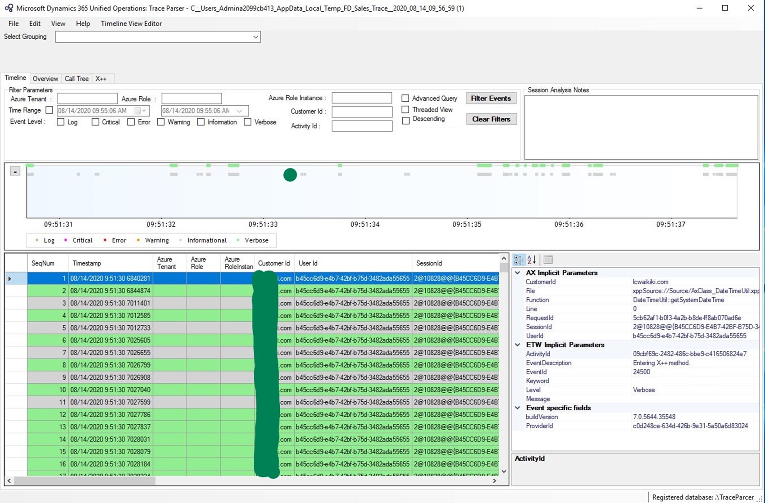The height and width of the screenshot is (503, 765).
Task: Enable the Information event level checkbox
Action: 201,122
